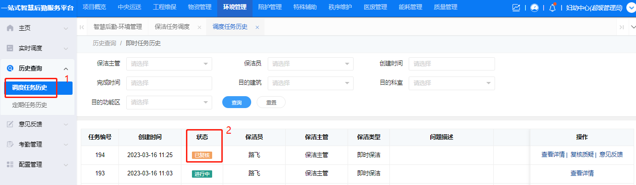Click the 2023-03-16 11:03 creation time cell
The height and width of the screenshot is (185, 636).
tap(150, 174)
